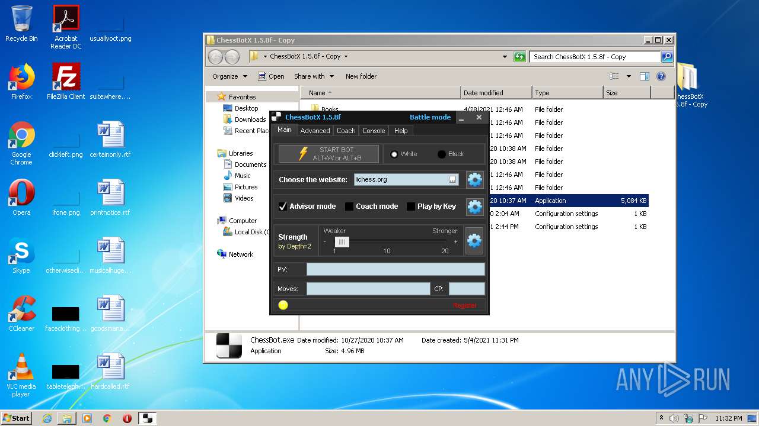Click Explorer refresh address button
The height and width of the screenshot is (426, 759).
[519, 57]
